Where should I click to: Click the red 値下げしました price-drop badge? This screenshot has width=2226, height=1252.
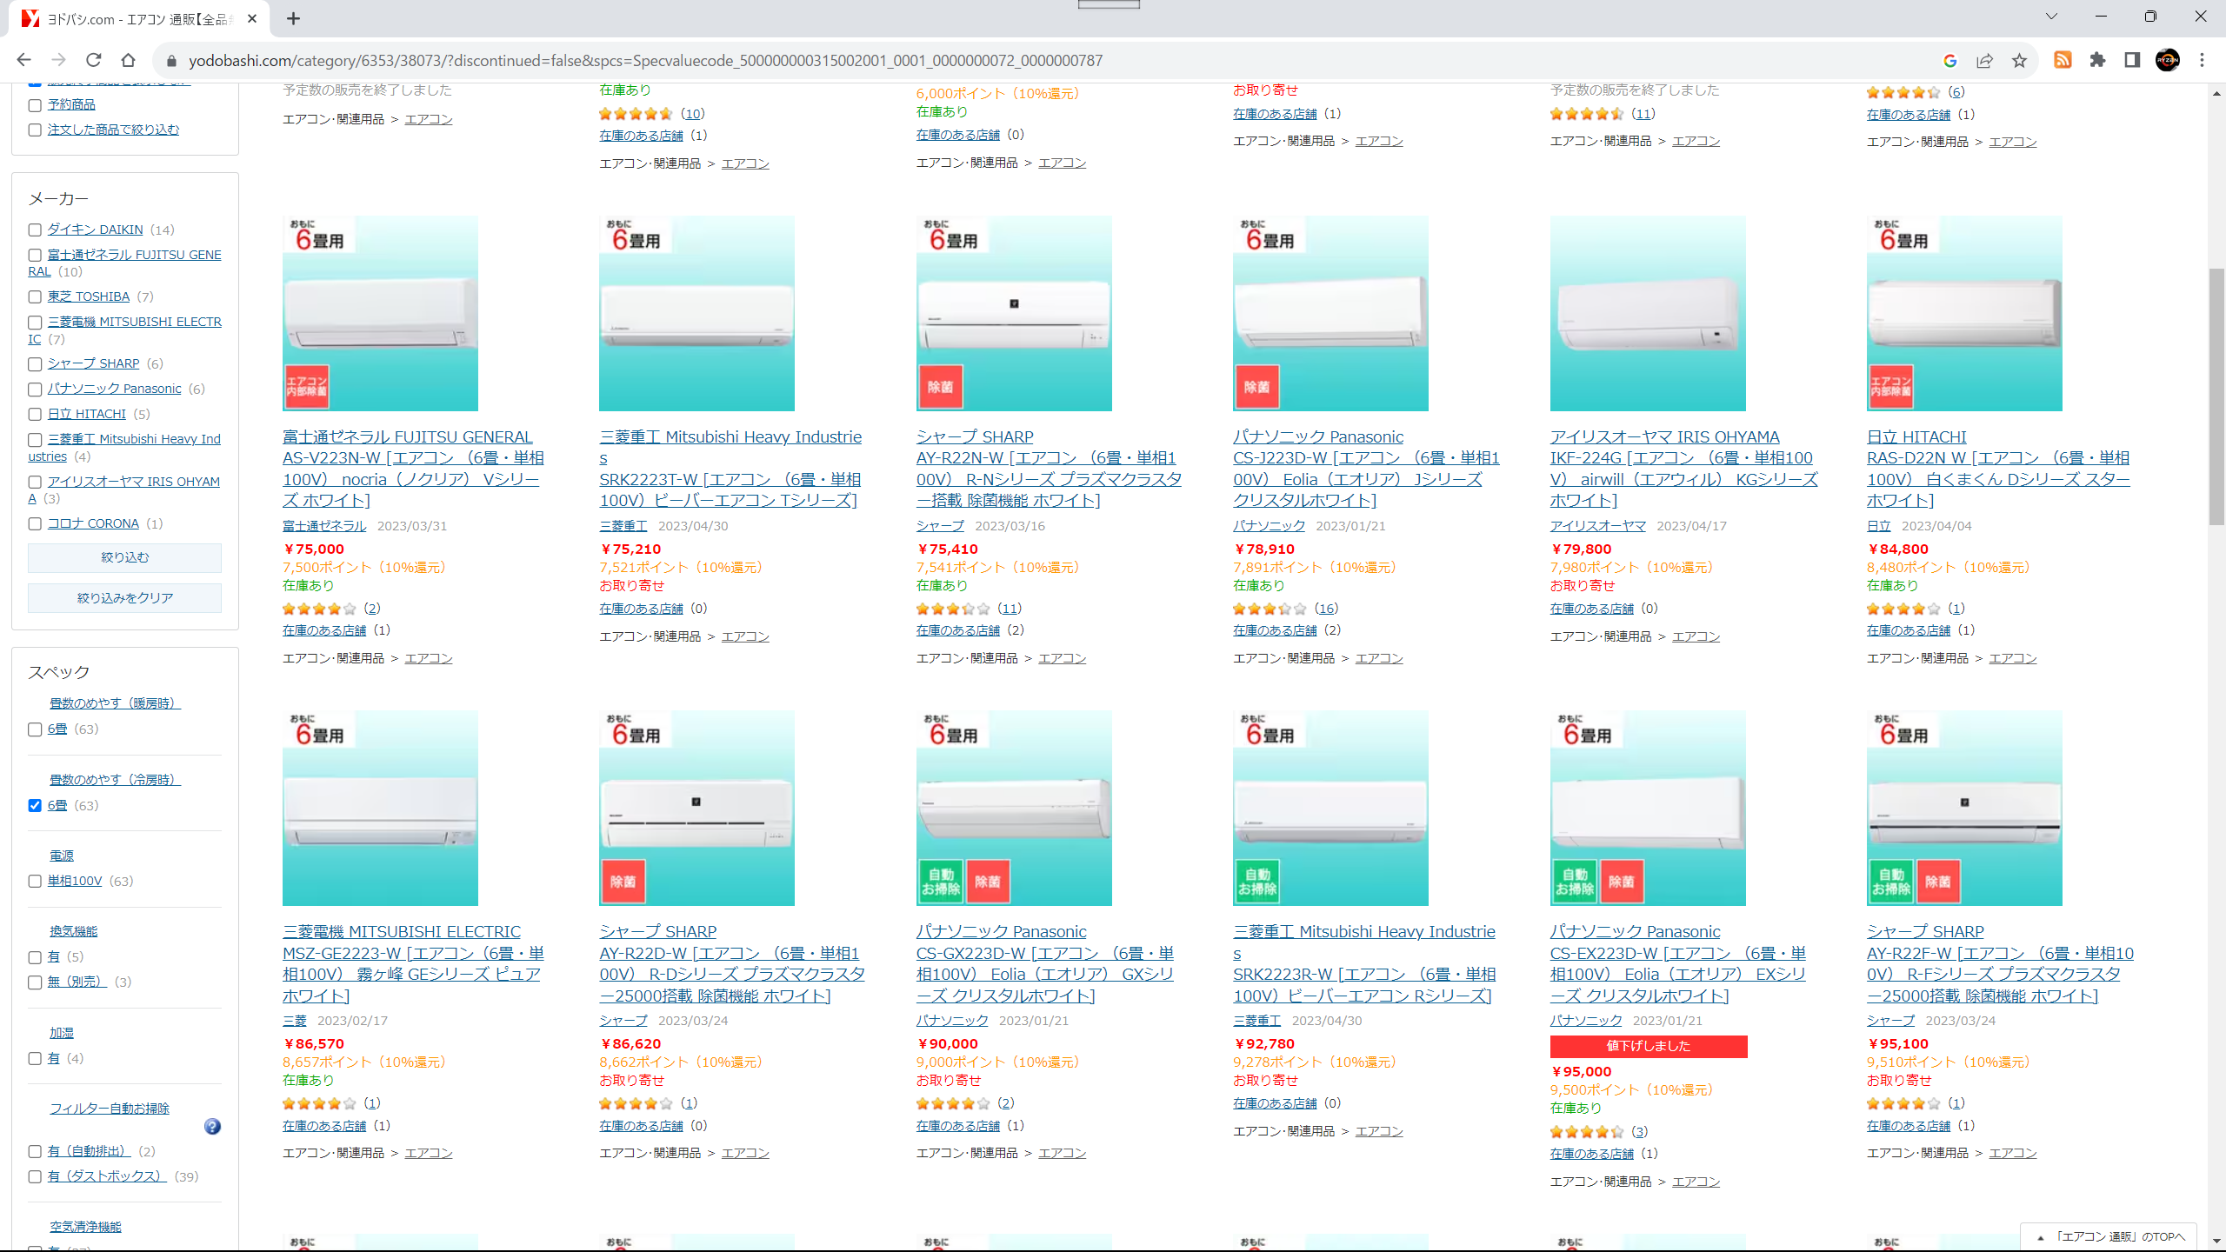(x=1648, y=1046)
